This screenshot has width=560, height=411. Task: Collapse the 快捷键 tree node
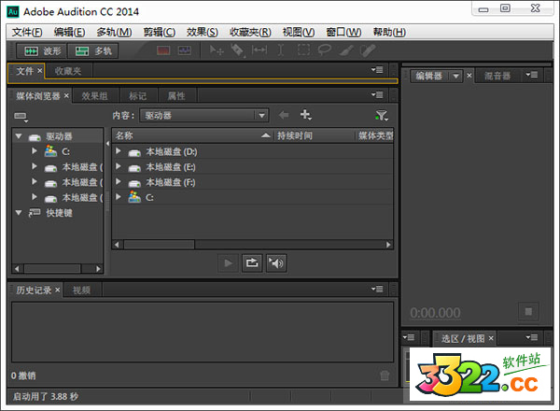[x=19, y=213]
